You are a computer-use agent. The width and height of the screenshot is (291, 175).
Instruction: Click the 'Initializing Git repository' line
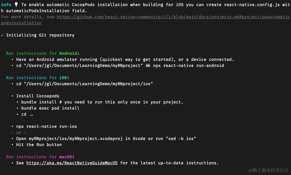(x=40, y=35)
